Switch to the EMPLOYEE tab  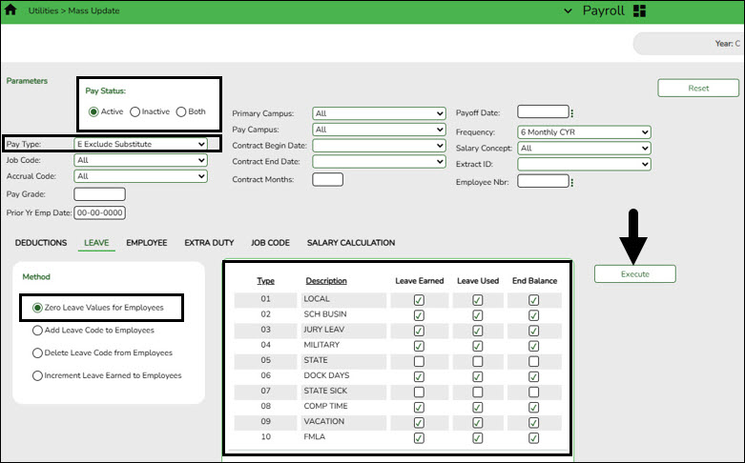[146, 242]
